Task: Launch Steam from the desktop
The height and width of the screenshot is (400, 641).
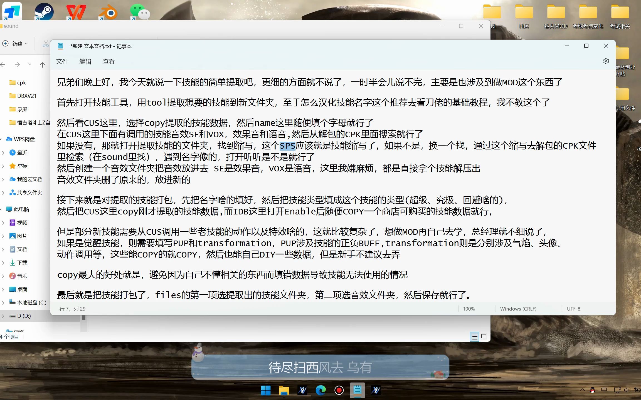Action: pyautogui.click(x=45, y=12)
